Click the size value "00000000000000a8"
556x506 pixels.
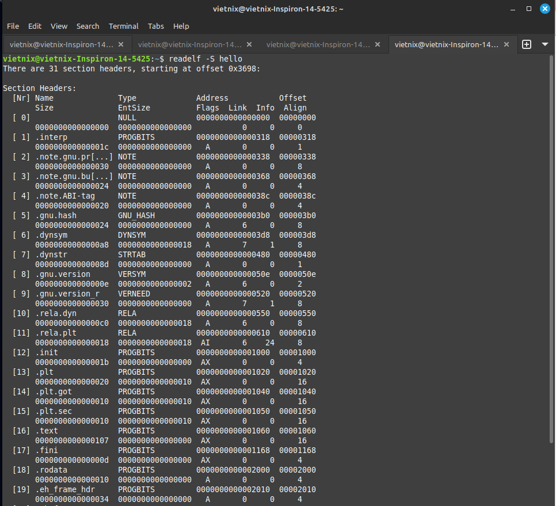click(x=72, y=245)
